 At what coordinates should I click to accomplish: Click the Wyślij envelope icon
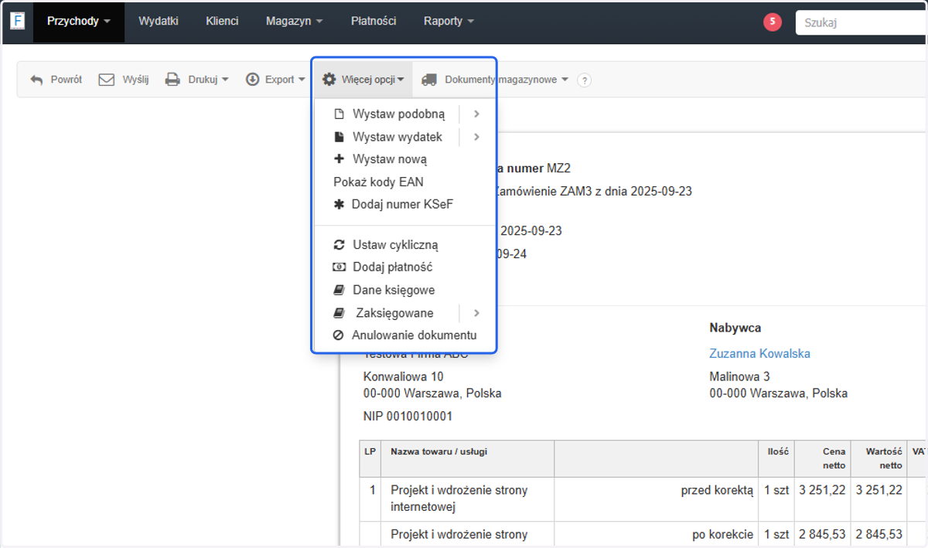point(107,80)
